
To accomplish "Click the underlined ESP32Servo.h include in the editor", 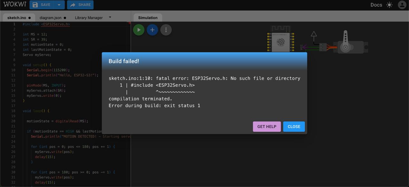I will coord(55,24).
